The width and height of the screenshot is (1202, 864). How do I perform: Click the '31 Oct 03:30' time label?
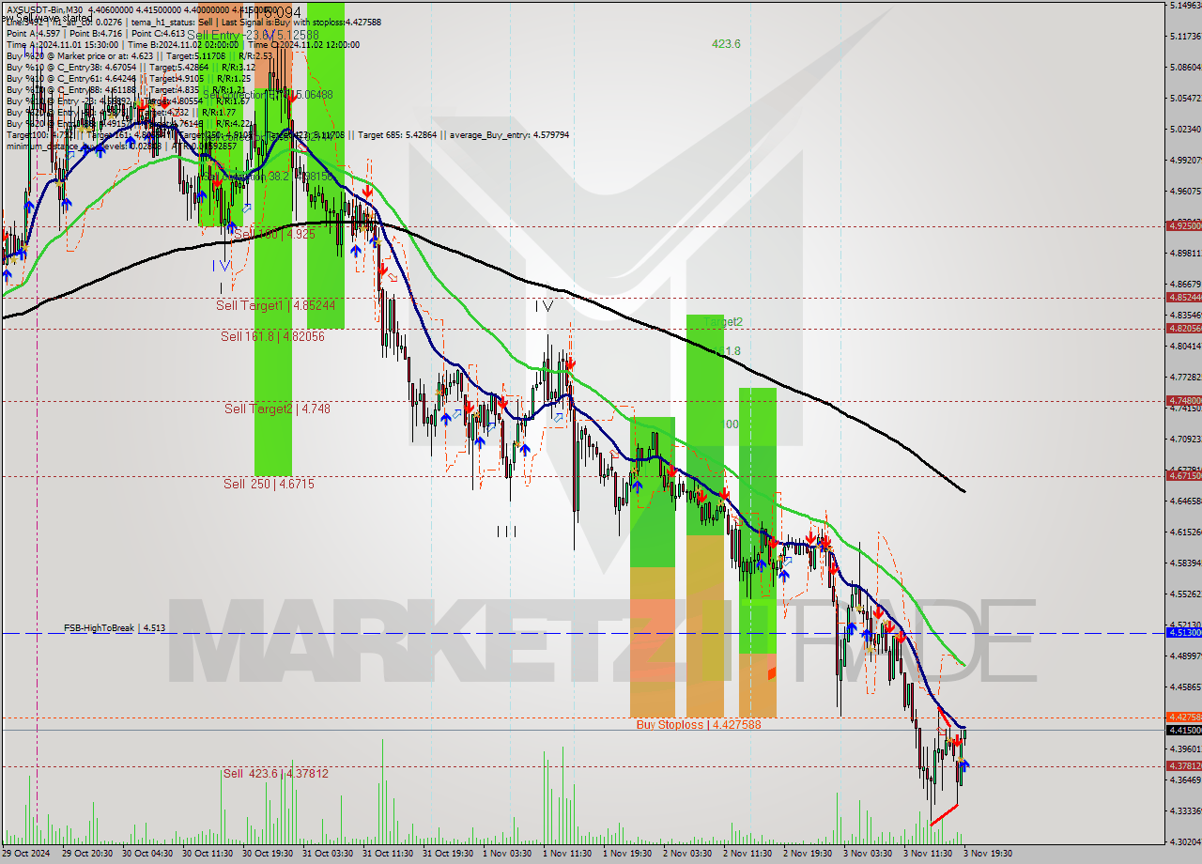point(327,854)
